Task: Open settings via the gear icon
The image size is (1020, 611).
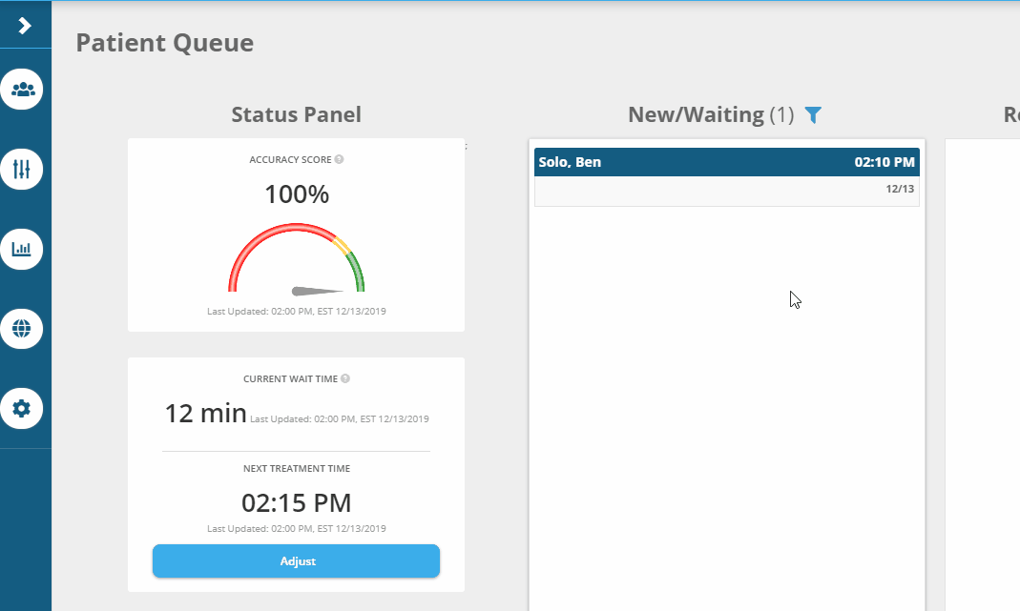Action: [x=22, y=409]
